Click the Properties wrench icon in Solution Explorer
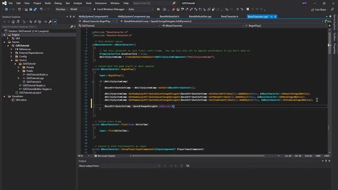The width and height of the screenshot is (338, 190). click(50, 22)
